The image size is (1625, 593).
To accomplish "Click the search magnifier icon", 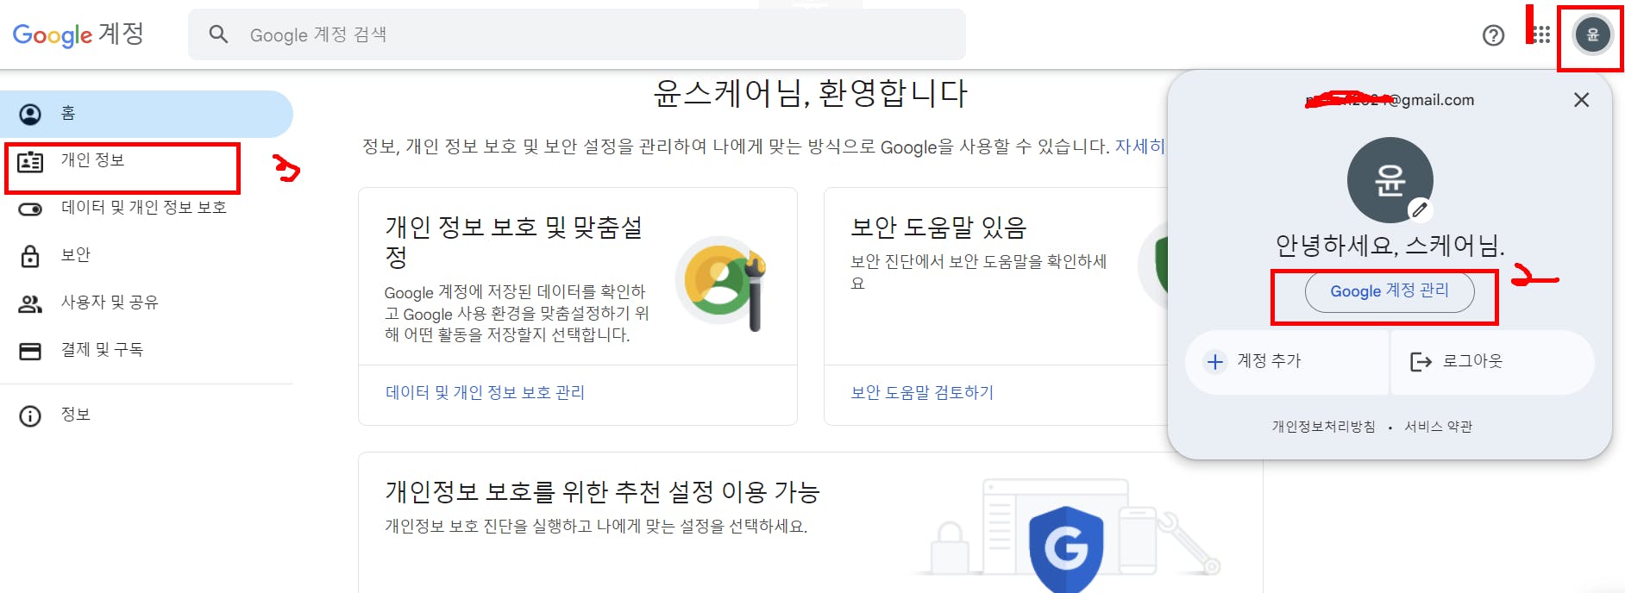I will [218, 34].
